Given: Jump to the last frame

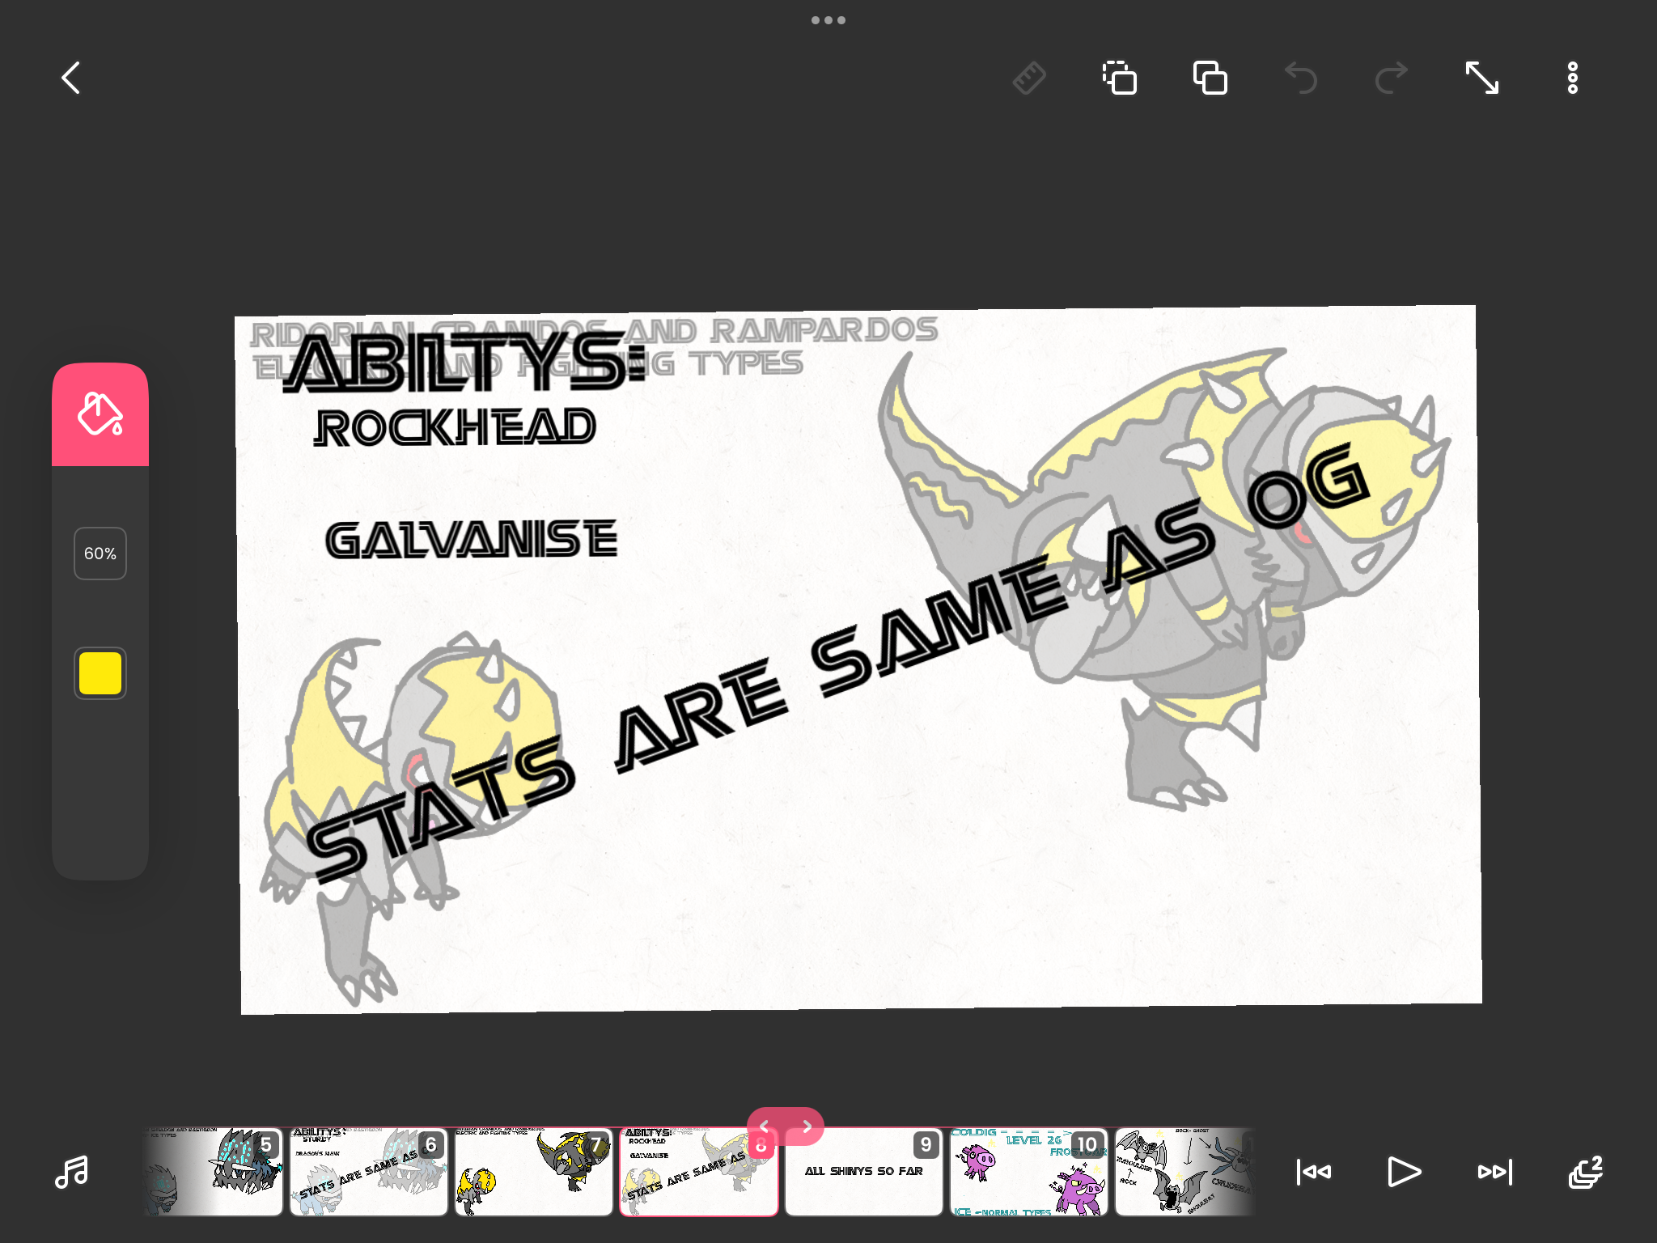Looking at the screenshot, I should (x=1495, y=1172).
